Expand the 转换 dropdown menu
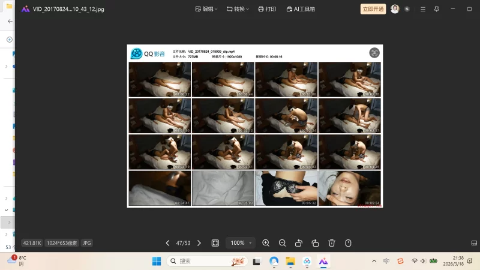The width and height of the screenshot is (480, 270). click(x=238, y=9)
